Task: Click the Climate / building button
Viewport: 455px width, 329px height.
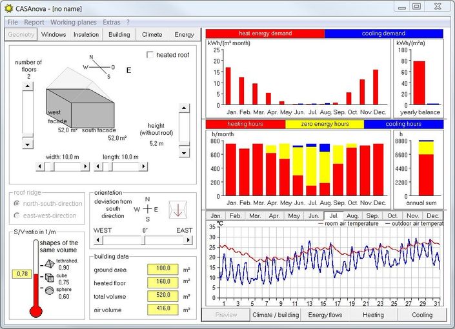Action: point(276,315)
